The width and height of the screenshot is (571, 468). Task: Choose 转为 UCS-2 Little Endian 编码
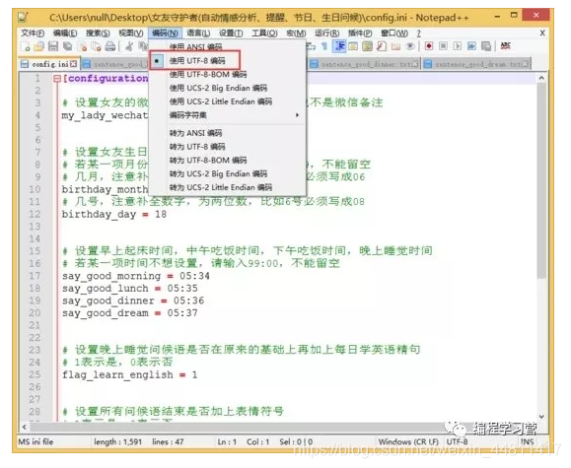click(x=228, y=187)
